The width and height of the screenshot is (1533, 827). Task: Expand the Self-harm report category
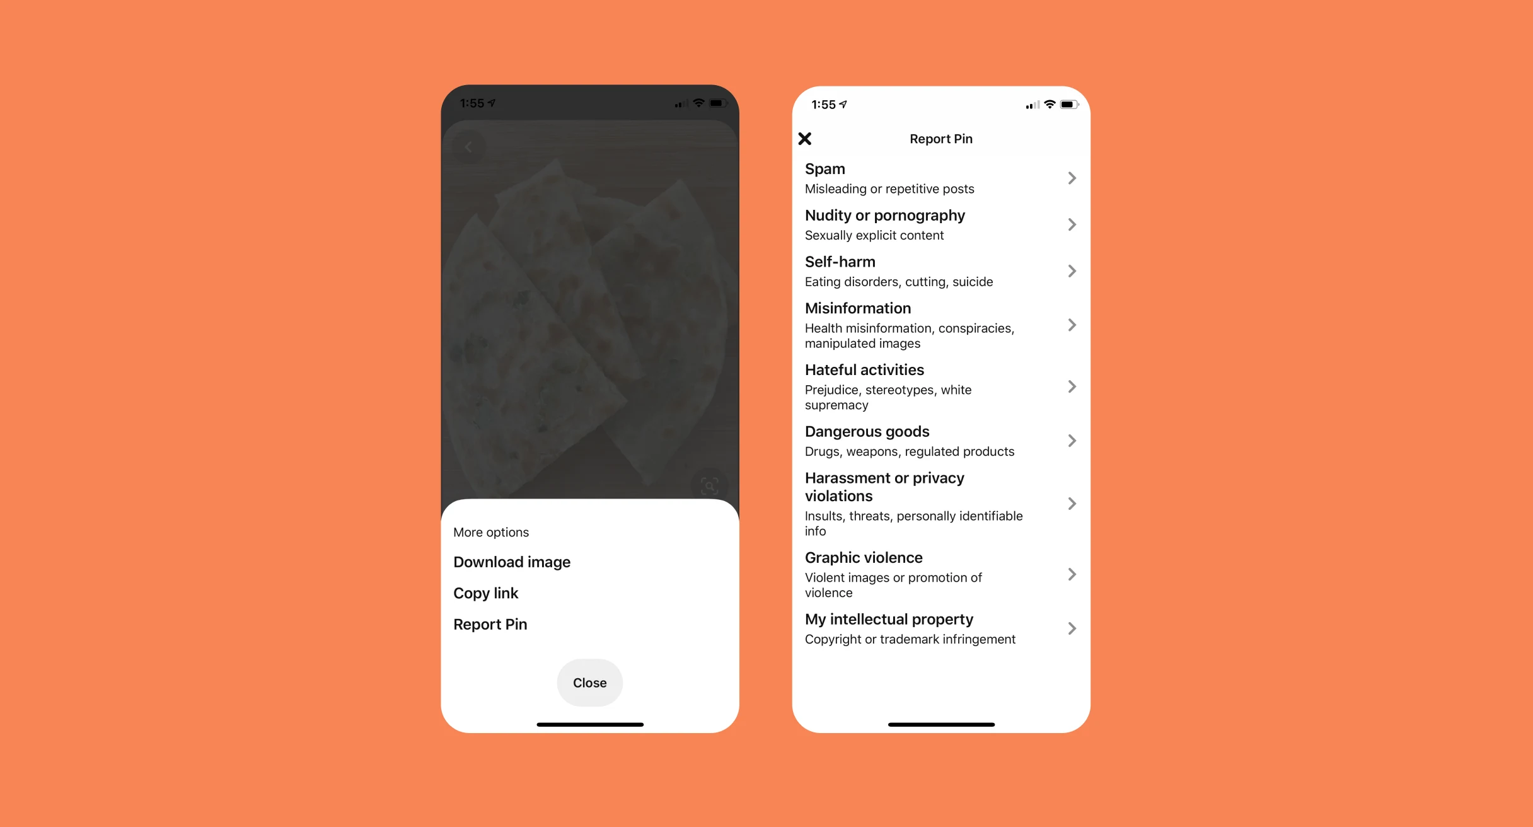pos(1072,270)
